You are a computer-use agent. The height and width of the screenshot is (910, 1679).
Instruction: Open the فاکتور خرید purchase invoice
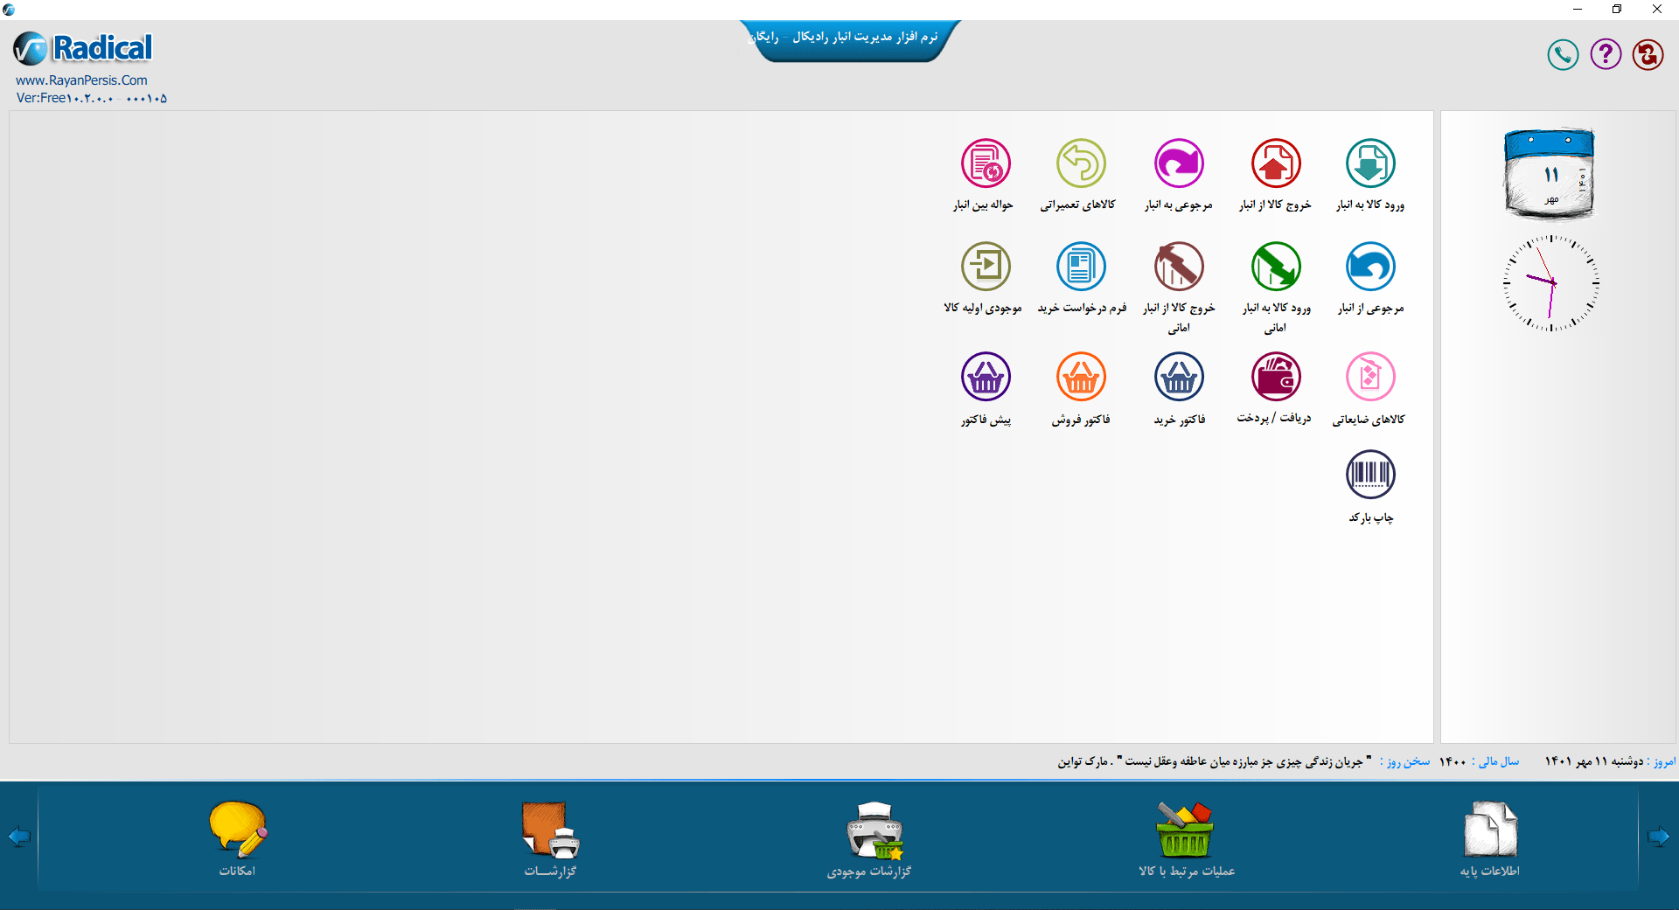click(x=1179, y=378)
